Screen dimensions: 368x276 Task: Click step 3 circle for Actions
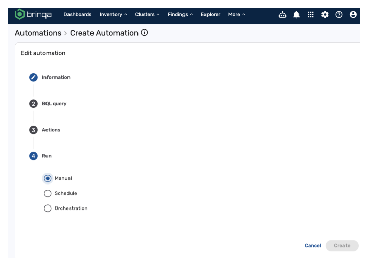[x=33, y=130]
